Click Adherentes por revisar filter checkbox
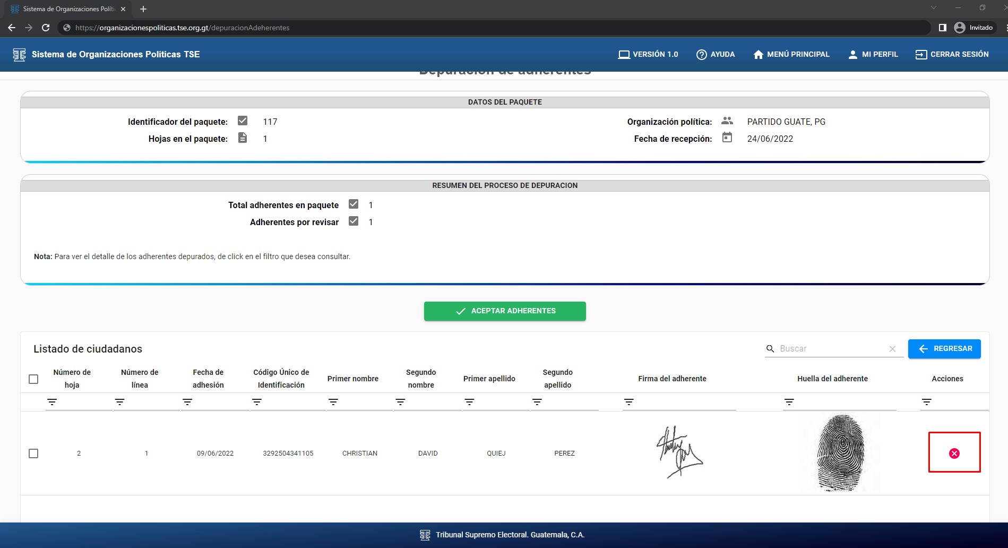 [x=354, y=221]
